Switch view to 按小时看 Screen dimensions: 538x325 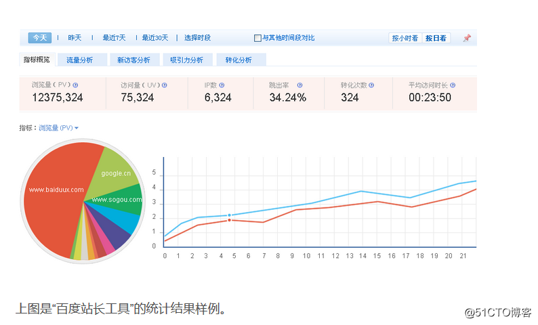(405, 38)
